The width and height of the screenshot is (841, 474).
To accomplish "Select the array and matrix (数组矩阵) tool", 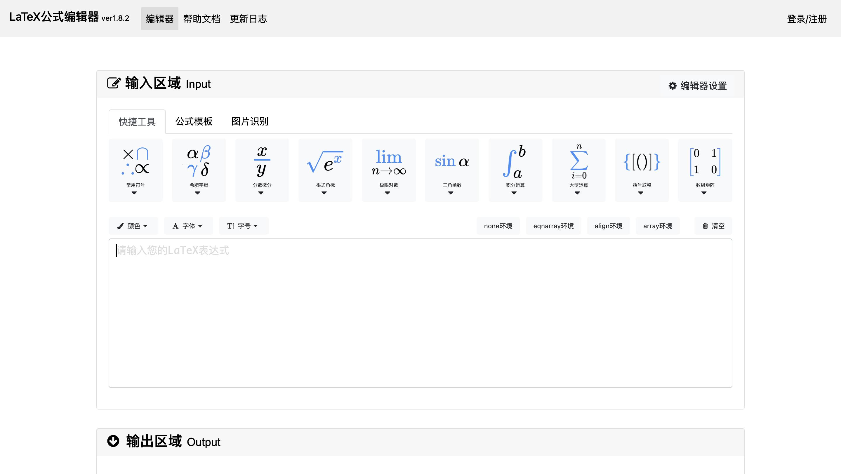I will pyautogui.click(x=705, y=170).
